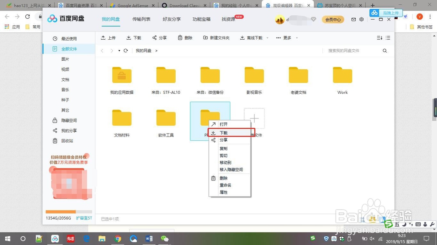Viewport: 437px width, 245px height.
Task: Choose 移入隐藏空间 in the context menu
Action: point(230,169)
